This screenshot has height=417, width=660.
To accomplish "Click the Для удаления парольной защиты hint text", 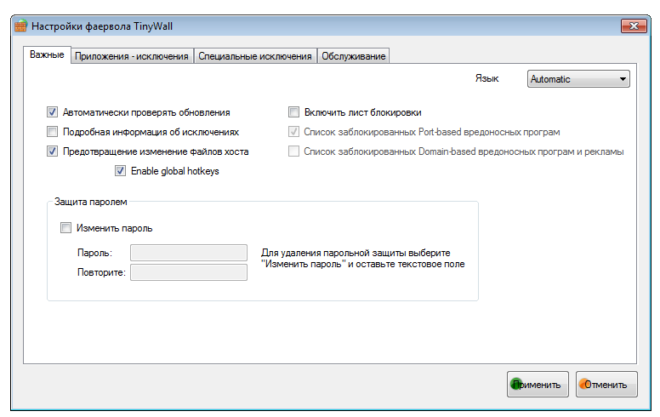I will 363,258.
